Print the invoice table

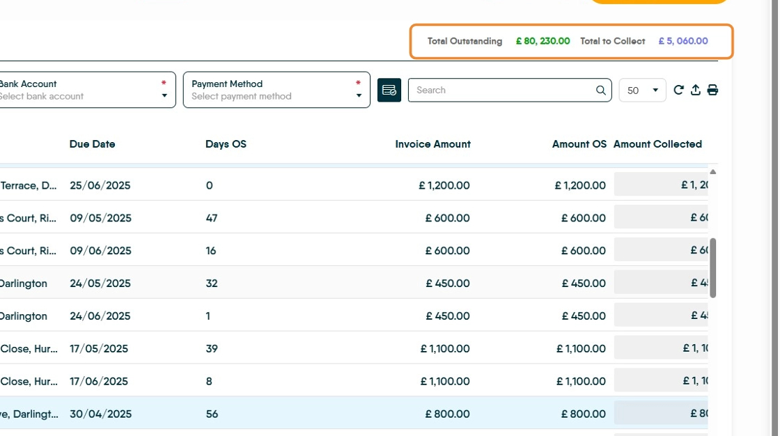tap(712, 90)
